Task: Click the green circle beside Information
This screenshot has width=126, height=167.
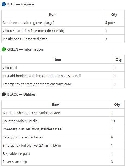Action: coord(4,49)
